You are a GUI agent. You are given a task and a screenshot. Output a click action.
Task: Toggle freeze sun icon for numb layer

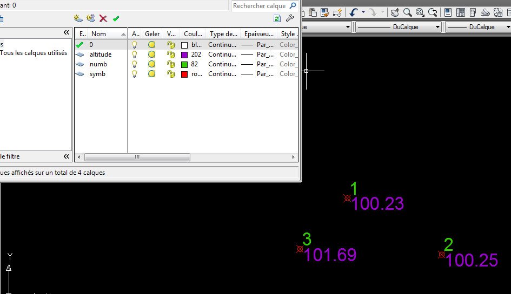(x=151, y=64)
